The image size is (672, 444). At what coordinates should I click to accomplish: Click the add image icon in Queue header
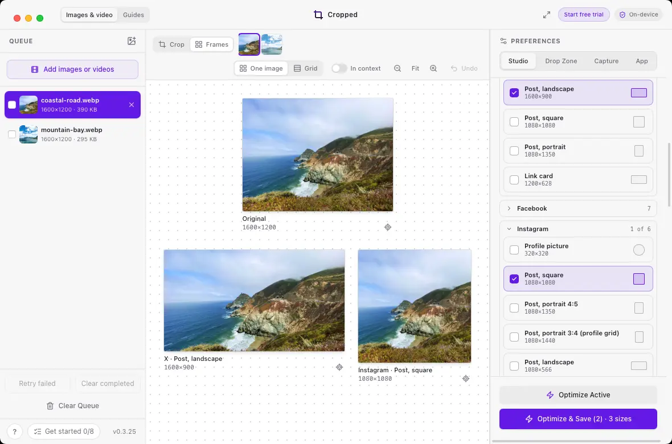point(132,41)
